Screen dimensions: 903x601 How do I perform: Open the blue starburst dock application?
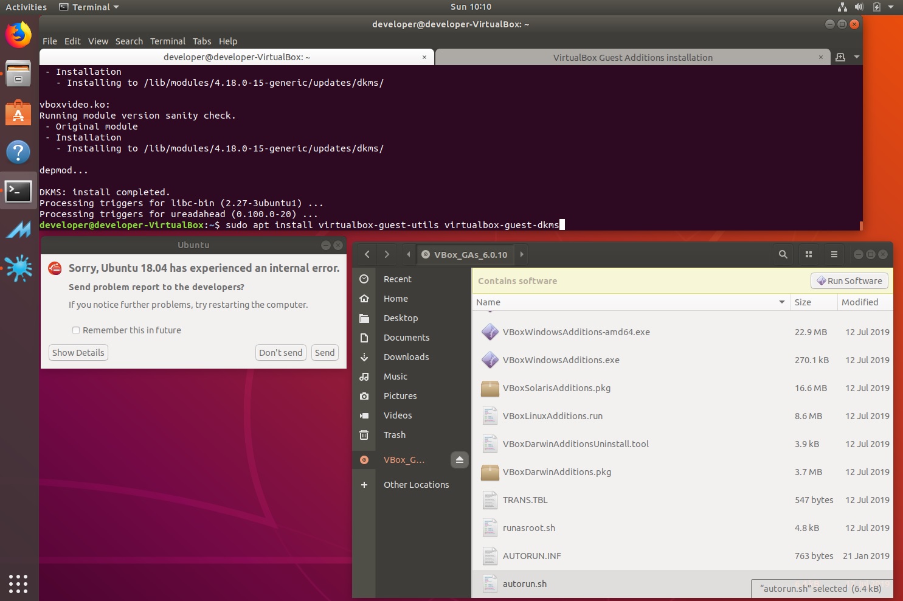click(18, 268)
